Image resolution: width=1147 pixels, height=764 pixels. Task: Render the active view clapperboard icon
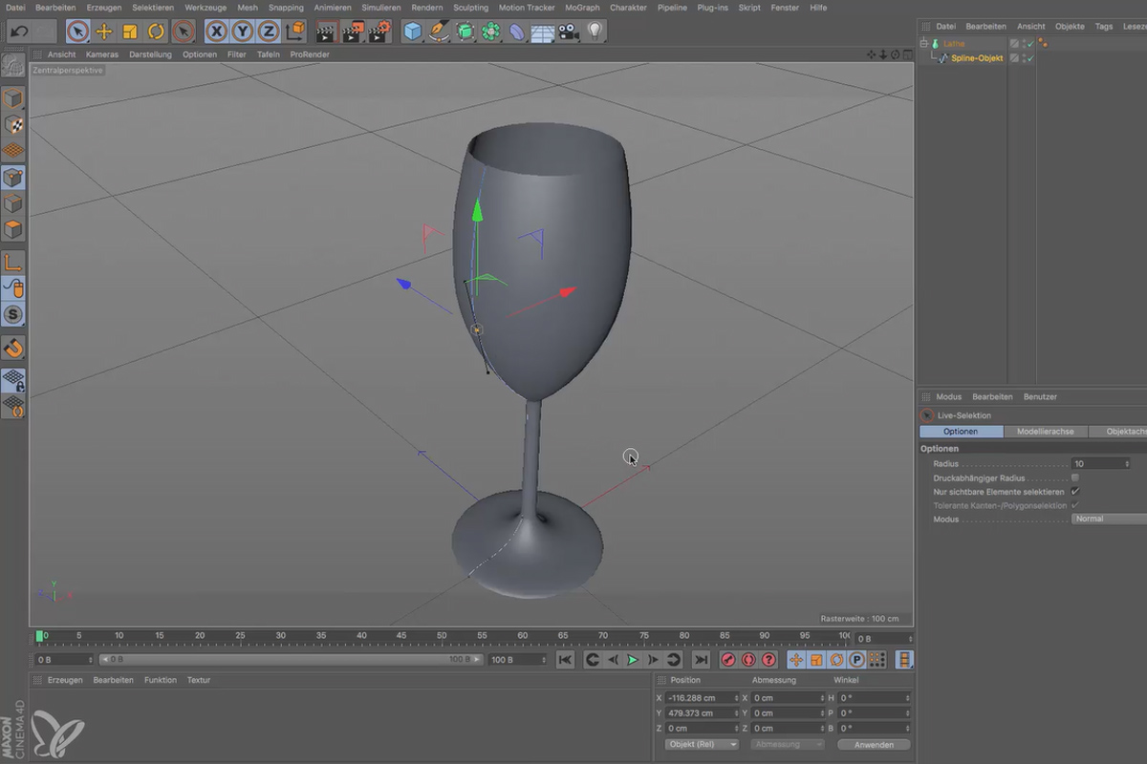pos(326,32)
